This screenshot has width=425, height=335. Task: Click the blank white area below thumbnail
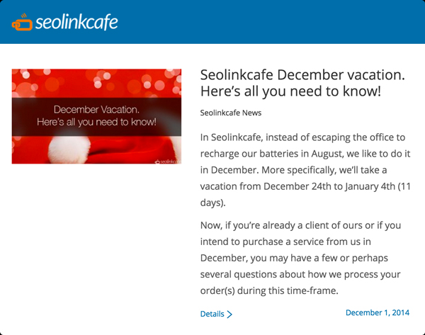pyautogui.click(x=96, y=244)
